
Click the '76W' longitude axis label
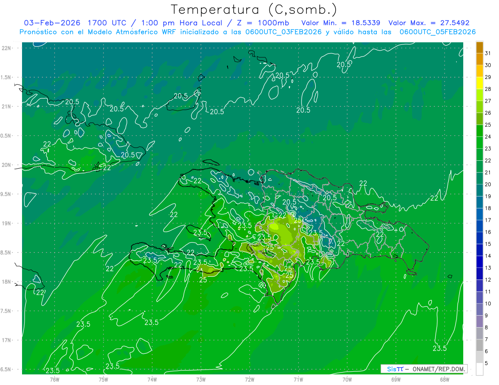tap(54, 379)
